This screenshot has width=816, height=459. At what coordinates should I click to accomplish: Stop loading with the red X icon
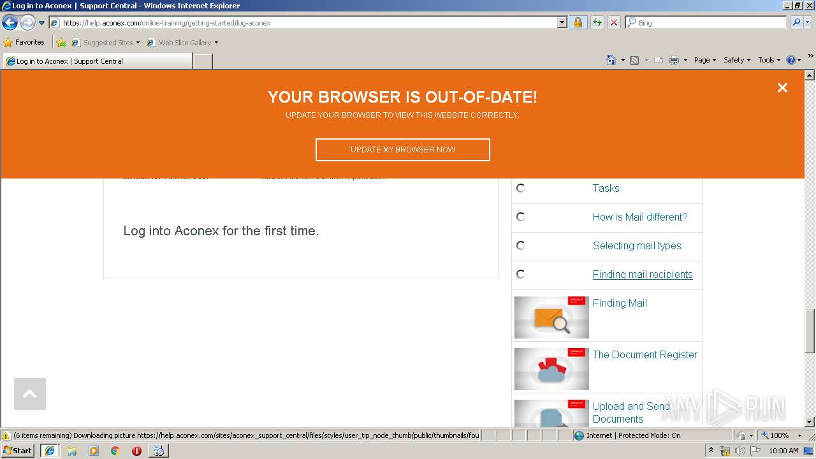tap(613, 23)
